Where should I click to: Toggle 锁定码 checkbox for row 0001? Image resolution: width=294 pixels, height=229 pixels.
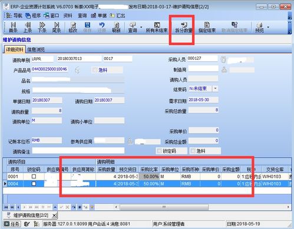click(x=34, y=177)
